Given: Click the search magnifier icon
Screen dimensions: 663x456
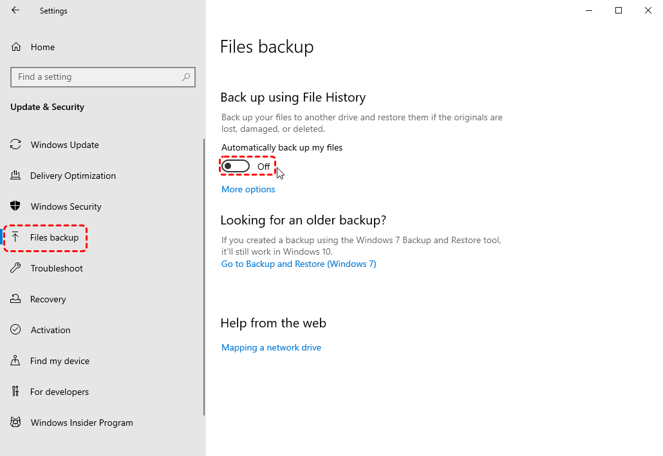Looking at the screenshot, I should tap(185, 77).
